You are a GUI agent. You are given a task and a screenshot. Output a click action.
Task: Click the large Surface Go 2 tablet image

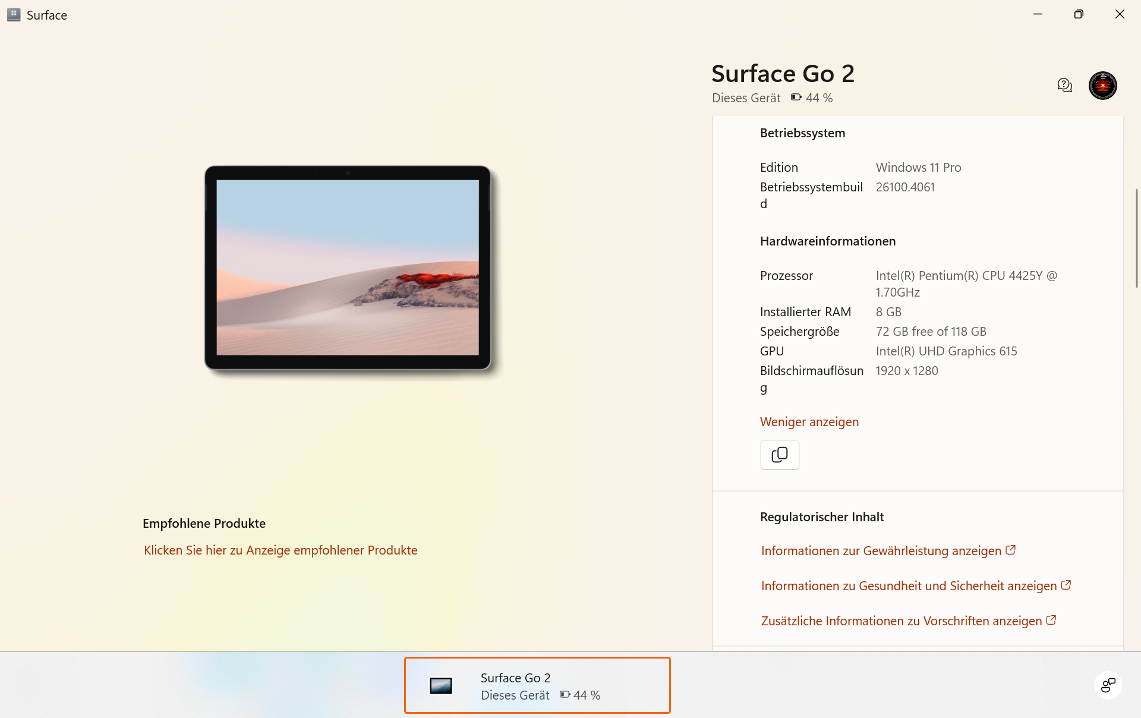pyautogui.click(x=348, y=267)
